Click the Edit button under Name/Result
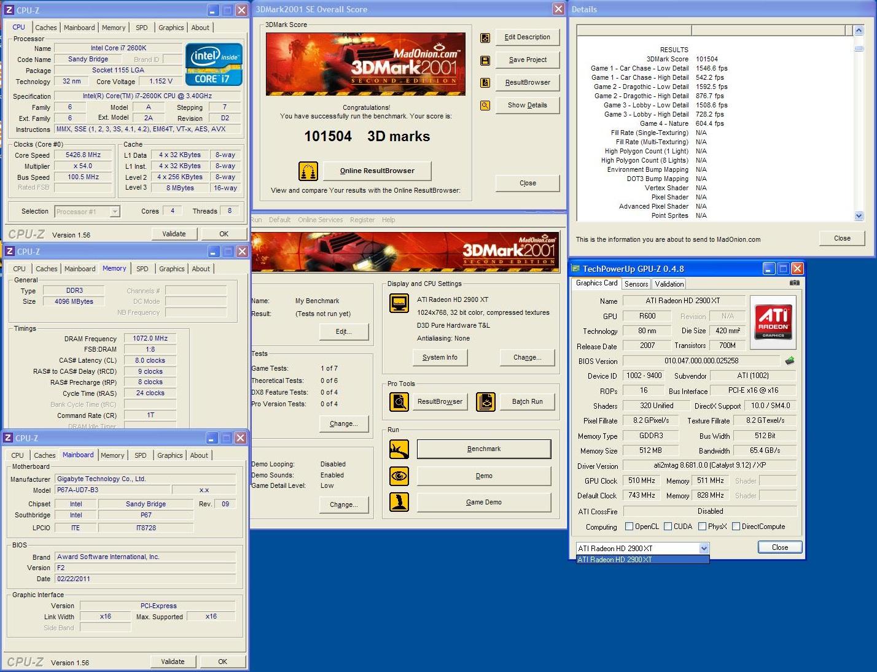Screen dimensions: 877x672 [344, 331]
